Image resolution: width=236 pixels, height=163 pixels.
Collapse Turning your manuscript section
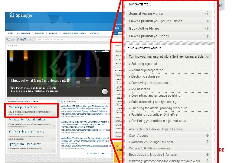208,56
